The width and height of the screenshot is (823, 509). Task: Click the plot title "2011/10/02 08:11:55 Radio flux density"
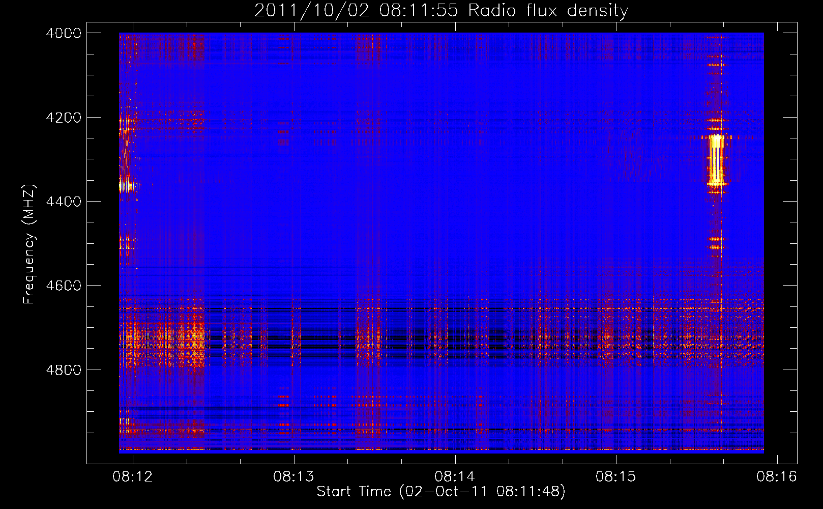click(441, 11)
